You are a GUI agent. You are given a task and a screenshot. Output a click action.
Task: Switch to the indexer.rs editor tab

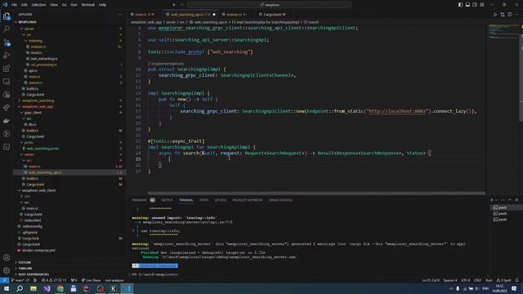[x=235, y=15]
